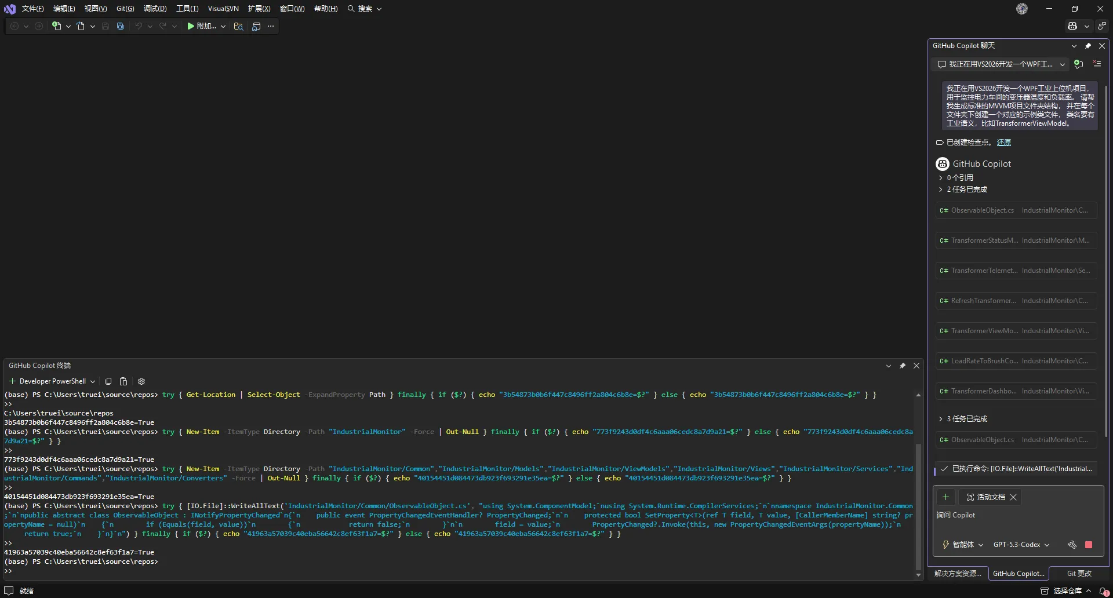Stop the running Copilot response
The image size is (1113, 598).
tap(1089, 545)
